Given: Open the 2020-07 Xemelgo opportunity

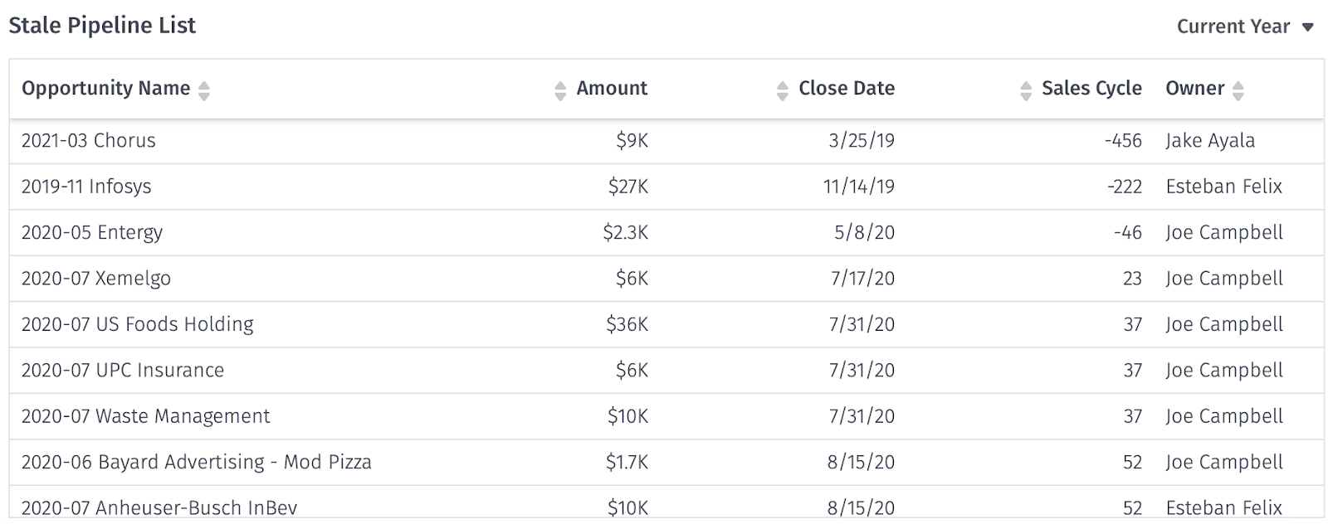Looking at the screenshot, I should coord(96,279).
